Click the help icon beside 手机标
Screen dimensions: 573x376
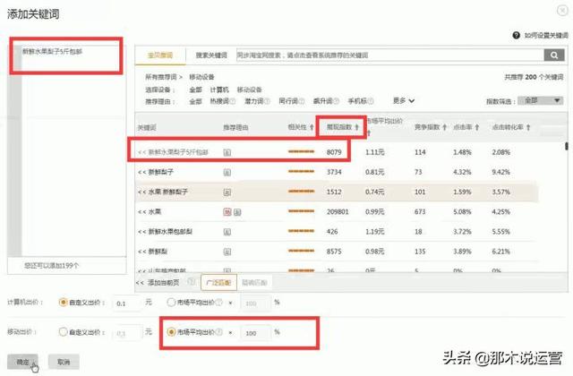(370, 101)
